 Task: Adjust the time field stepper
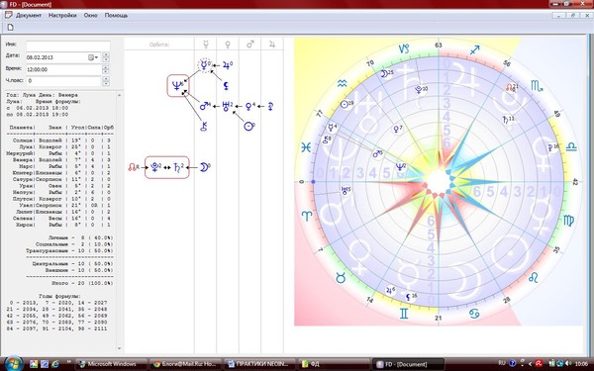coord(106,69)
